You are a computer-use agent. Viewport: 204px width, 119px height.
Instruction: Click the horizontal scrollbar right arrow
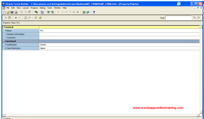point(198,115)
